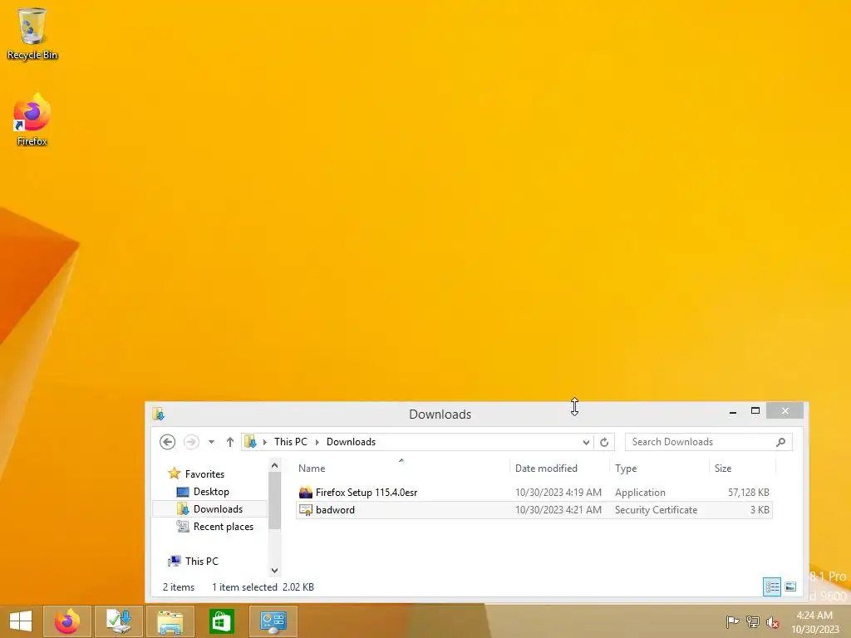Open the Action Center flag icon
The width and height of the screenshot is (851, 638).
[732, 621]
